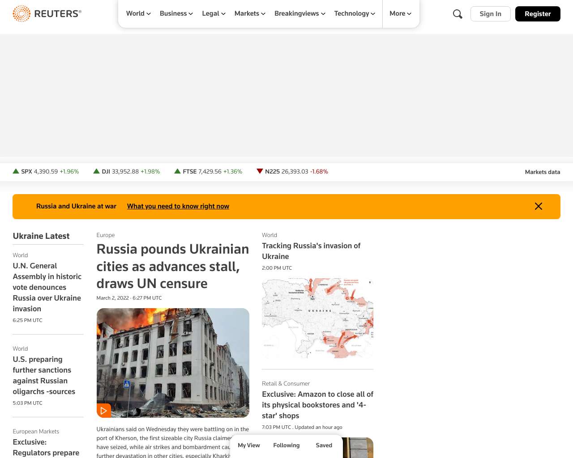Switch to the Following tab
The width and height of the screenshot is (573, 458).
[x=286, y=445]
